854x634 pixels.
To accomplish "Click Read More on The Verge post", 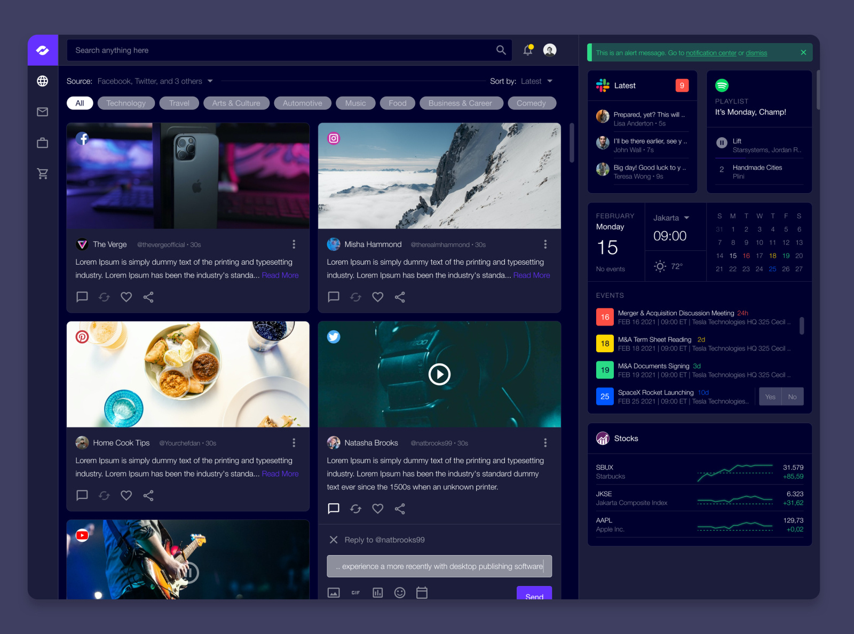I will click(x=280, y=275).
